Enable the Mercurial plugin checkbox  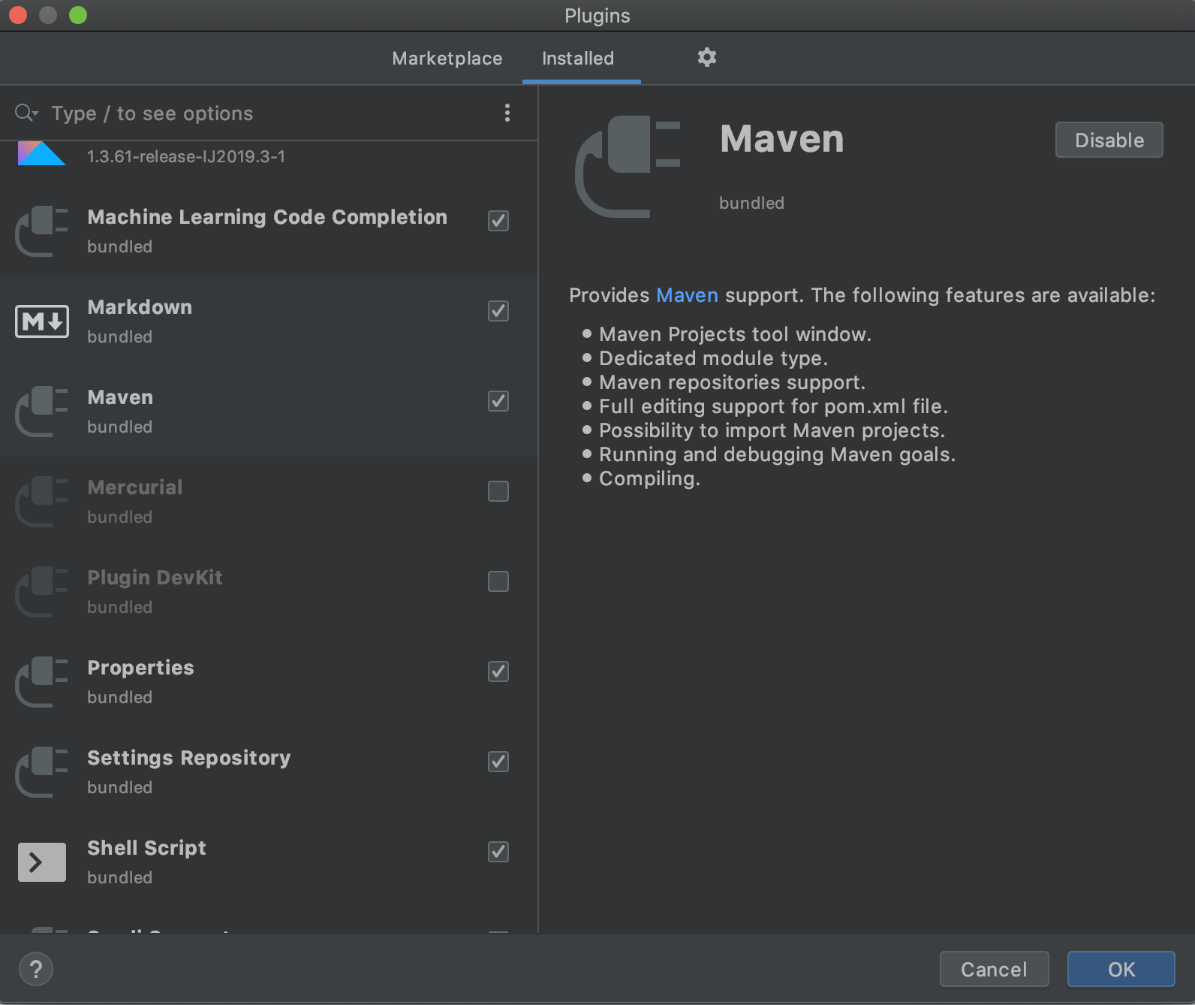click(x=498, y=491)
